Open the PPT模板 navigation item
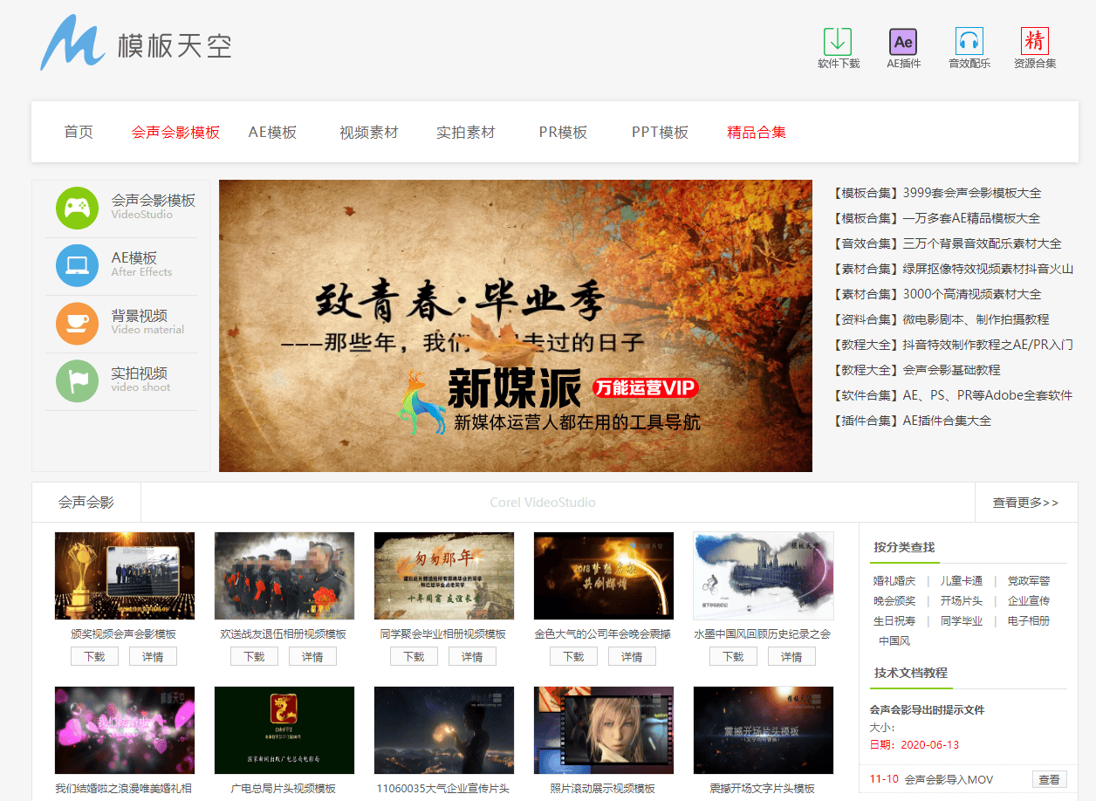The height and width of the screenshot is (801, 1096). (660, 133)
